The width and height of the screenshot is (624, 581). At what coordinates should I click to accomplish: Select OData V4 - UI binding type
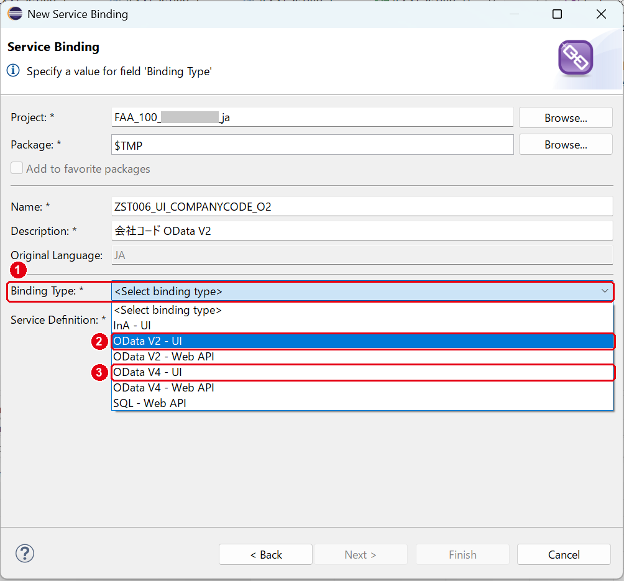pyautogui.click(x=362, y=372)
